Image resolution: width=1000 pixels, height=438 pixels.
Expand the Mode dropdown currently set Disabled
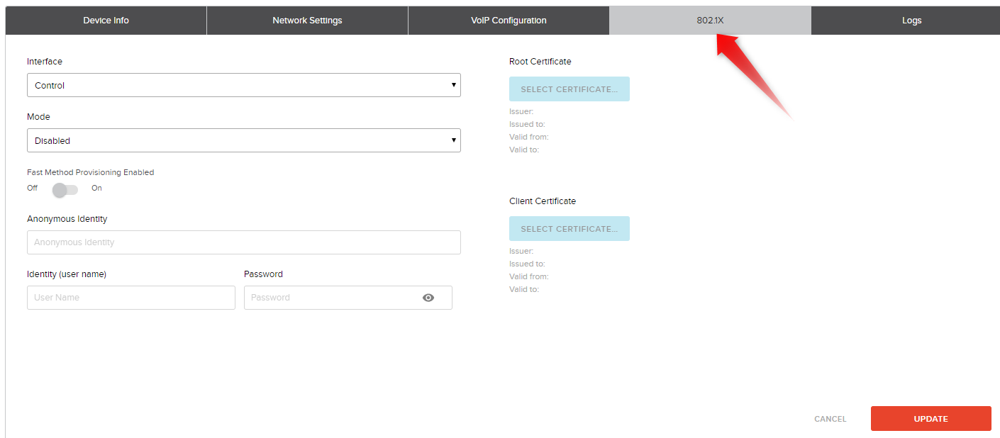tap(243, 140)
